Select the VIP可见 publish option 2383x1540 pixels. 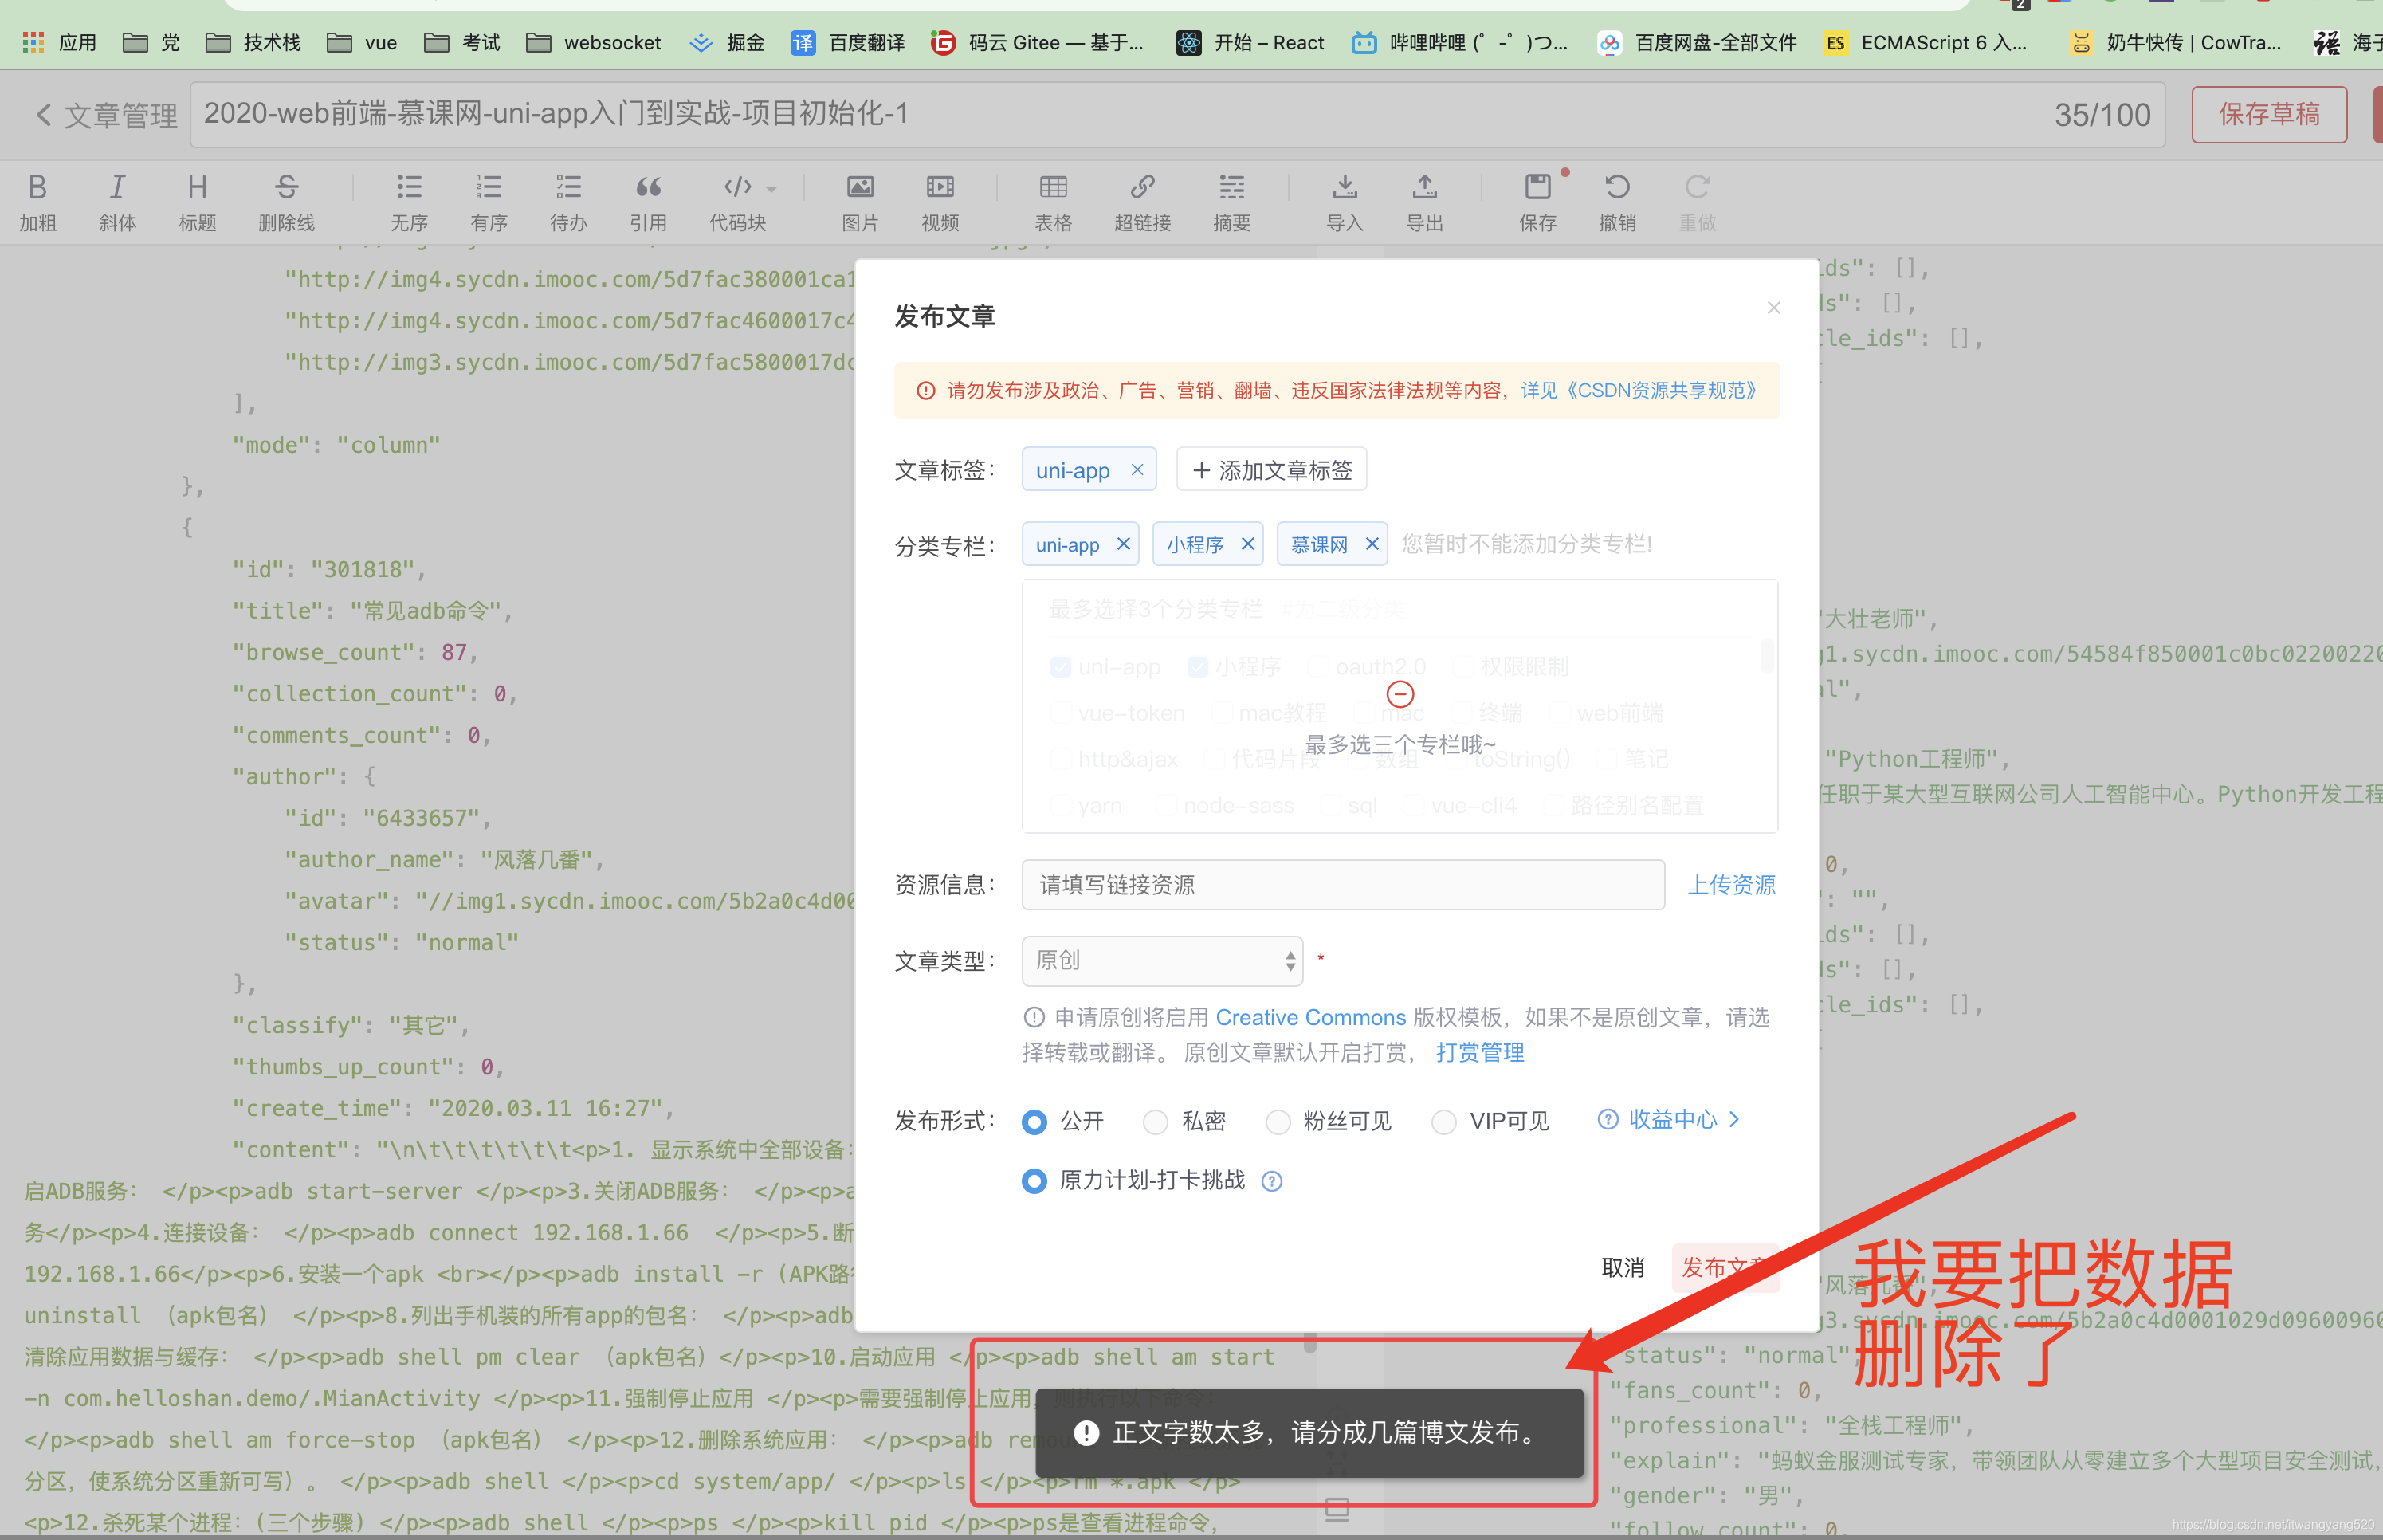pos(1443,1122)
